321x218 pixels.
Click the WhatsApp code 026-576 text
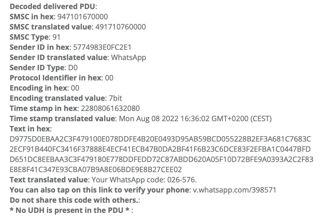pos(144,180)
